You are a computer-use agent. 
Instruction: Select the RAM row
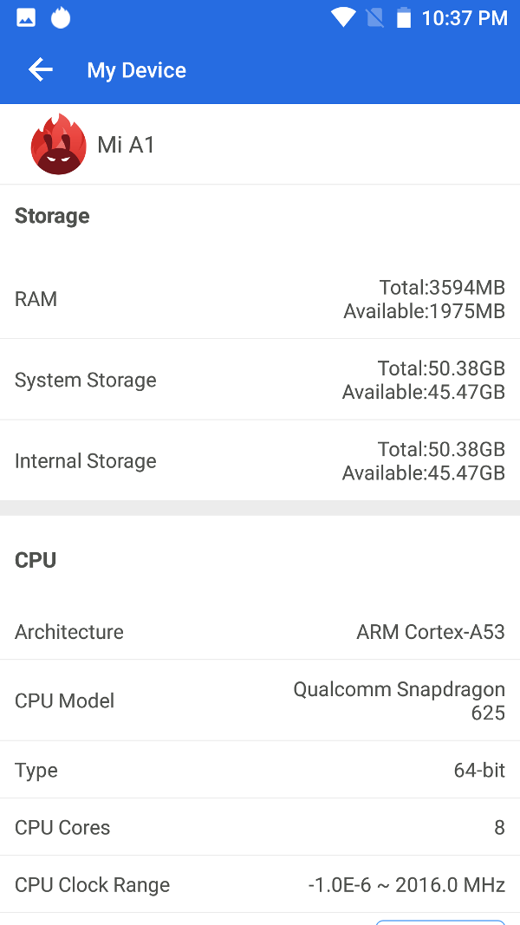coord(260,299)
